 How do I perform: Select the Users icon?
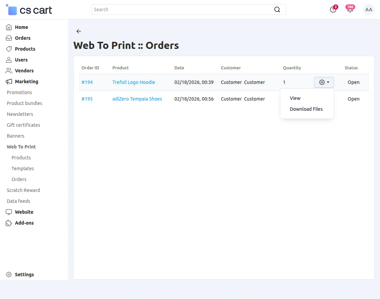(8, 60)
